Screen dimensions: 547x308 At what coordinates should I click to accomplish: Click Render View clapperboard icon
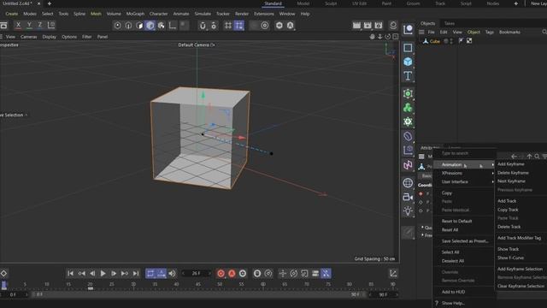356,26
